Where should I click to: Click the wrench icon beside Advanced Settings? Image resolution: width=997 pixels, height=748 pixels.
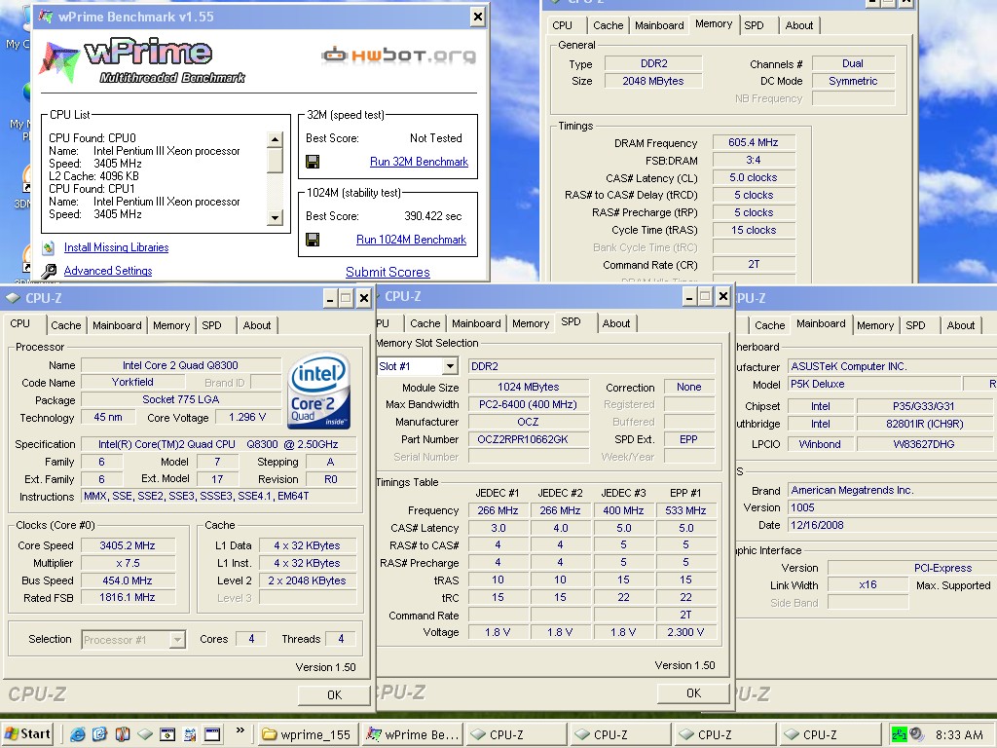tap(49, 271)
